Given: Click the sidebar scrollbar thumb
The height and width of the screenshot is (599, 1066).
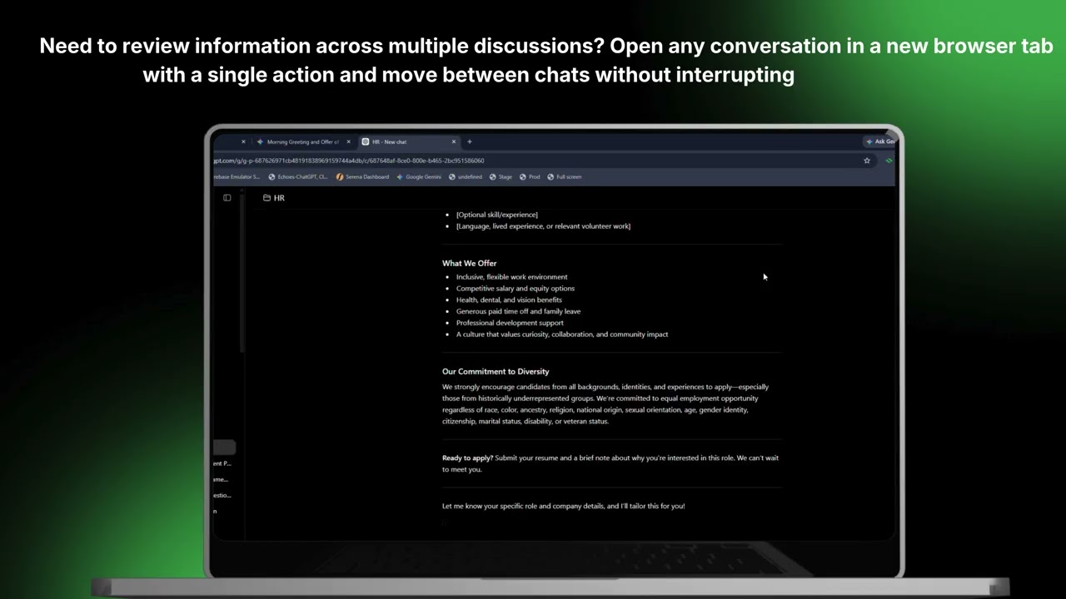Looking at the screenshot, I should 242,275.
